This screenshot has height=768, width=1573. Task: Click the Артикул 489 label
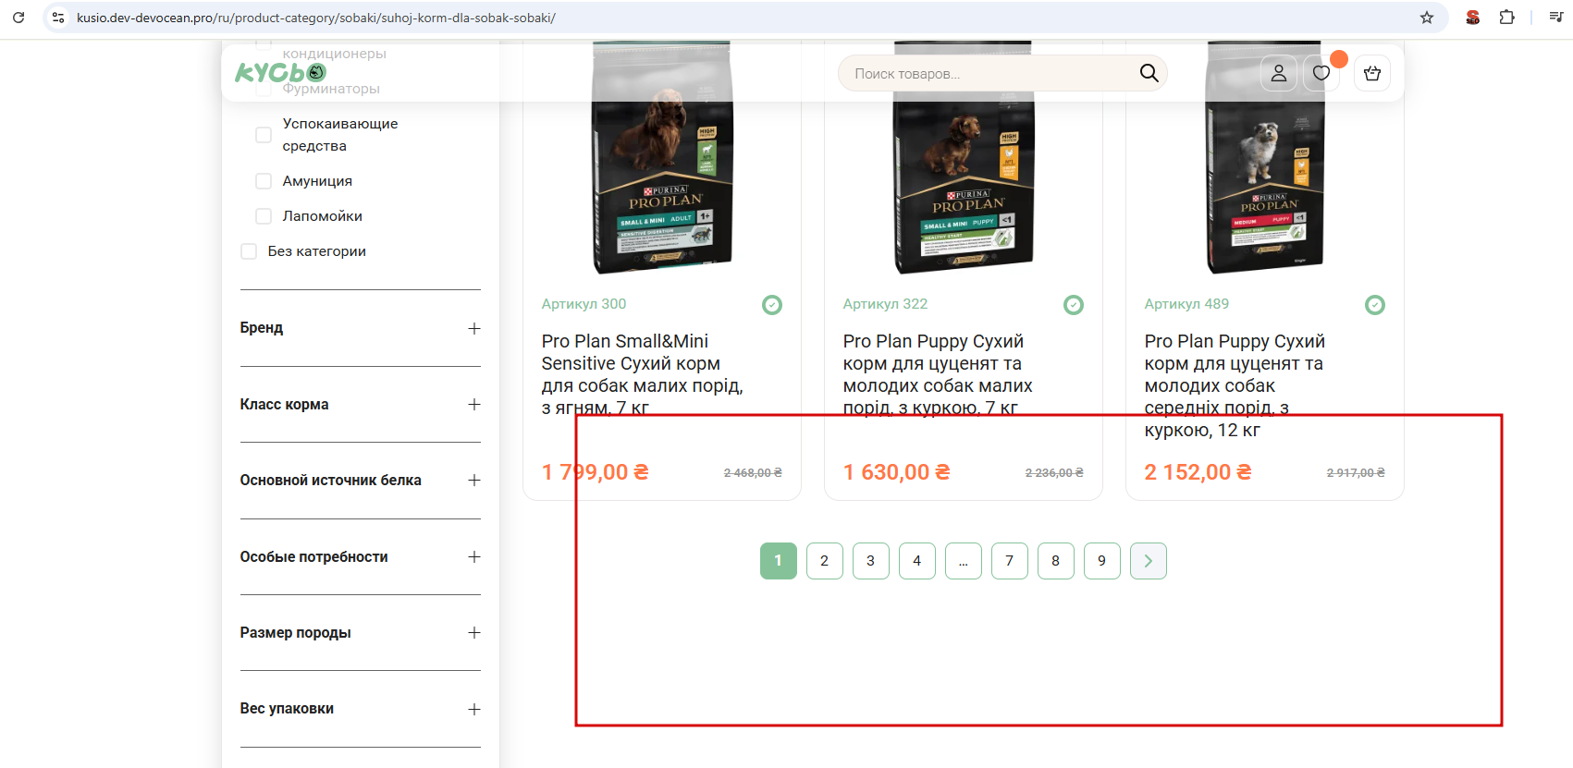pos(1187,304)
